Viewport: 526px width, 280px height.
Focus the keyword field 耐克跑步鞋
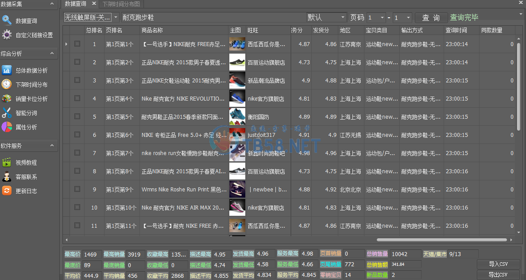coord(214,17)
